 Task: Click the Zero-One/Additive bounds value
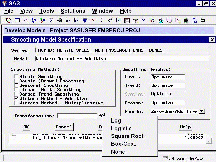174,111
